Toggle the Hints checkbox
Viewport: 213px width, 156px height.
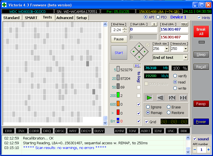(199, 18)
